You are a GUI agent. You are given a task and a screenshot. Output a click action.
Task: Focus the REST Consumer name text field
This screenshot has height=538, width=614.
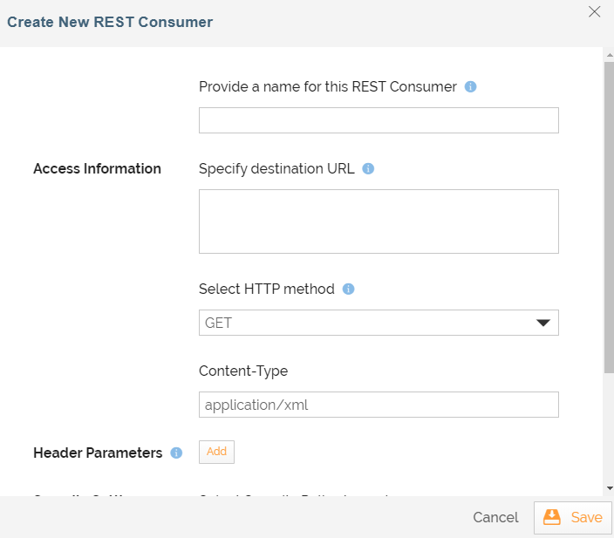pos(379,120)
